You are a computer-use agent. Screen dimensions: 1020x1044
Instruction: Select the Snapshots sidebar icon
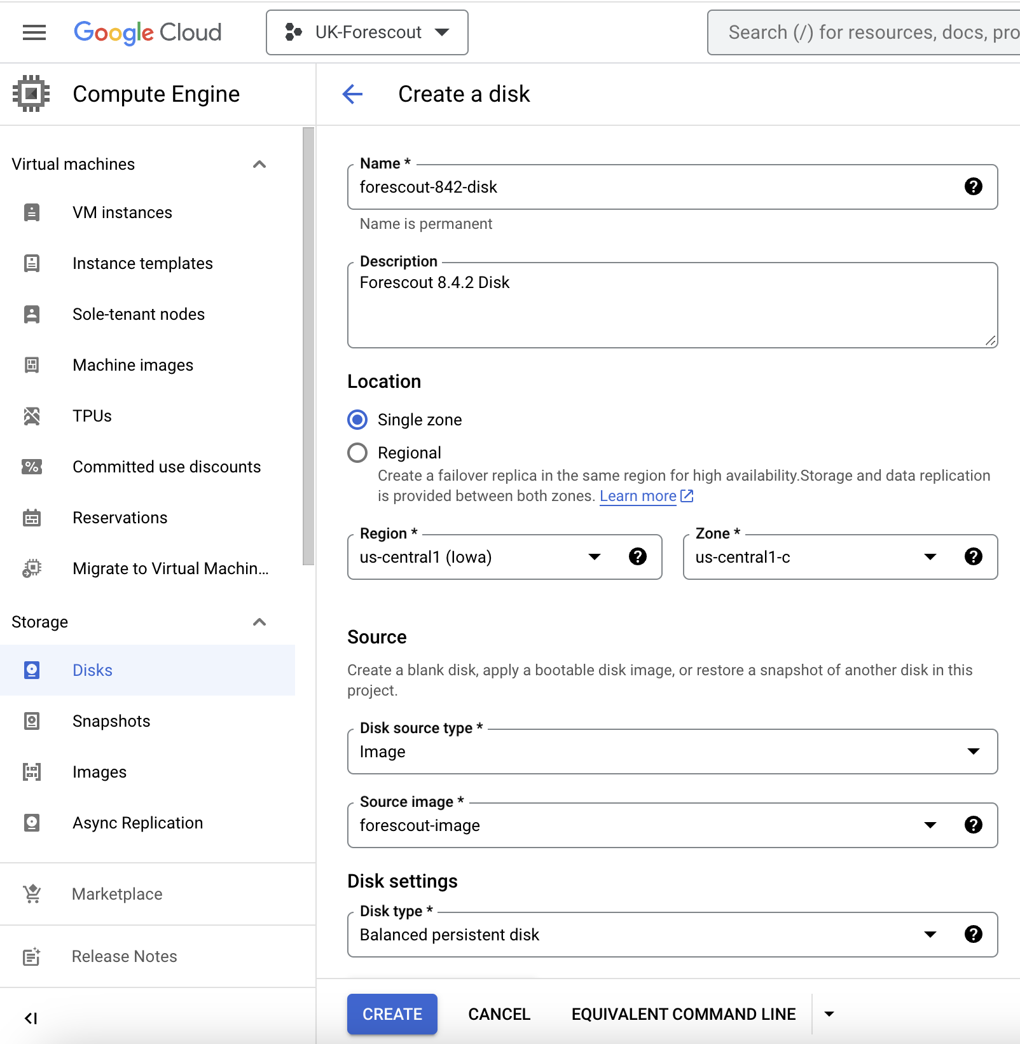pos(32,720)
